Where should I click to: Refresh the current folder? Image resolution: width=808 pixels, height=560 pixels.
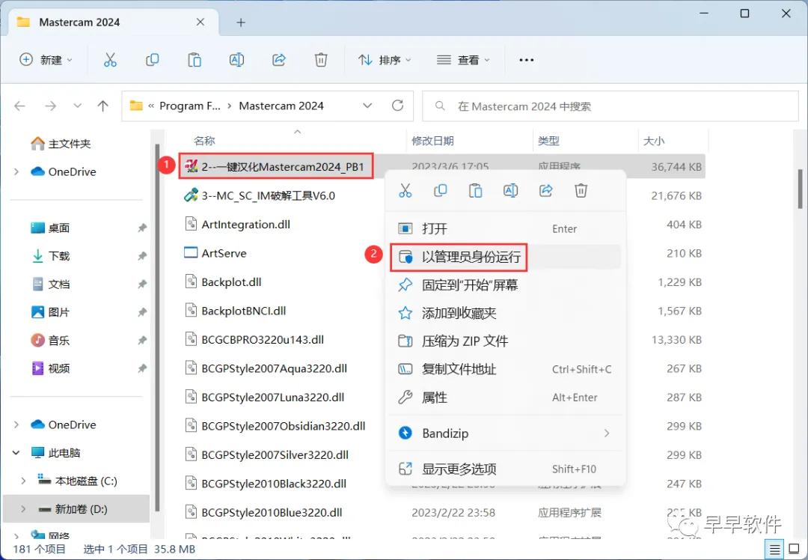click(x=397, y=106)
